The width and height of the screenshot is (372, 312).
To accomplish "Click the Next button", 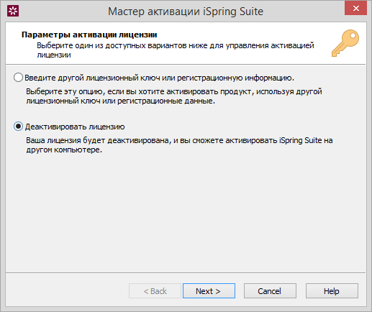I will pyautogui.click(x=209, y=291).
